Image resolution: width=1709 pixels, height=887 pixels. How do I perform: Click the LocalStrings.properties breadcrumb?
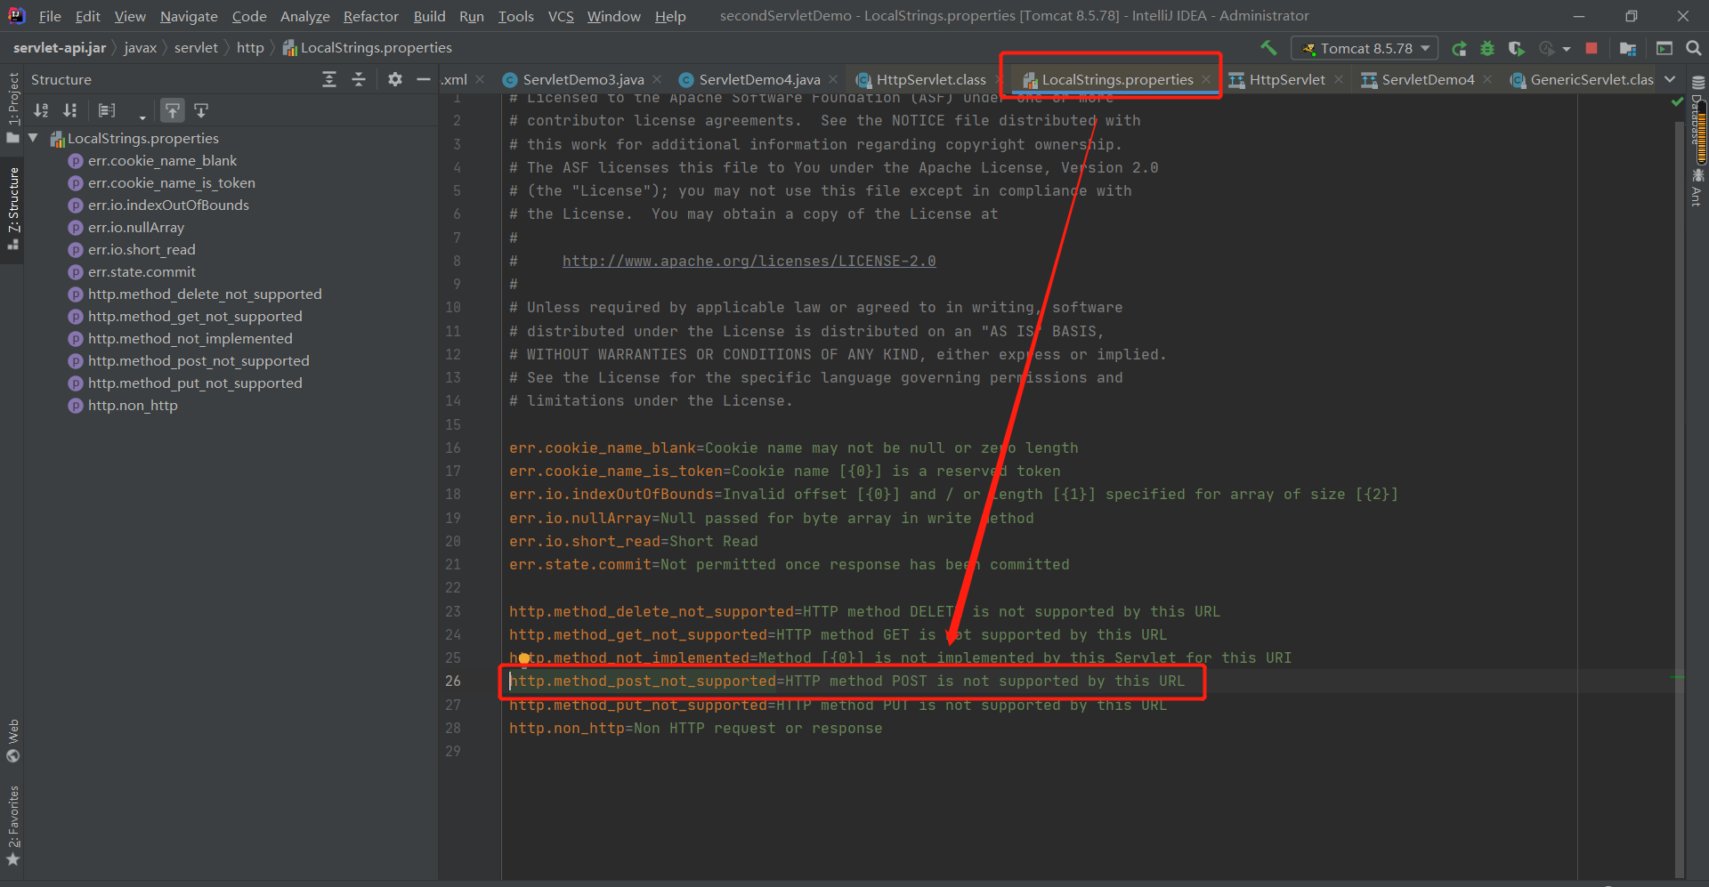368,47
